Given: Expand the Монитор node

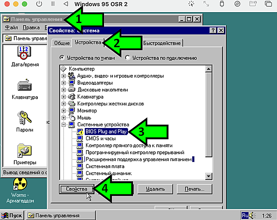Looking at the screenshot, I should 64,111.
